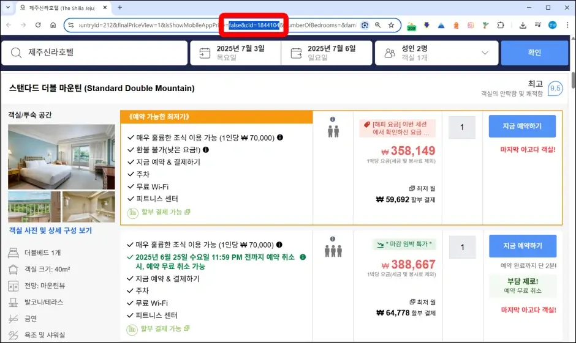
Task: Click the 더블베드 1개 bed icon
Action: [x=13, y=253]
